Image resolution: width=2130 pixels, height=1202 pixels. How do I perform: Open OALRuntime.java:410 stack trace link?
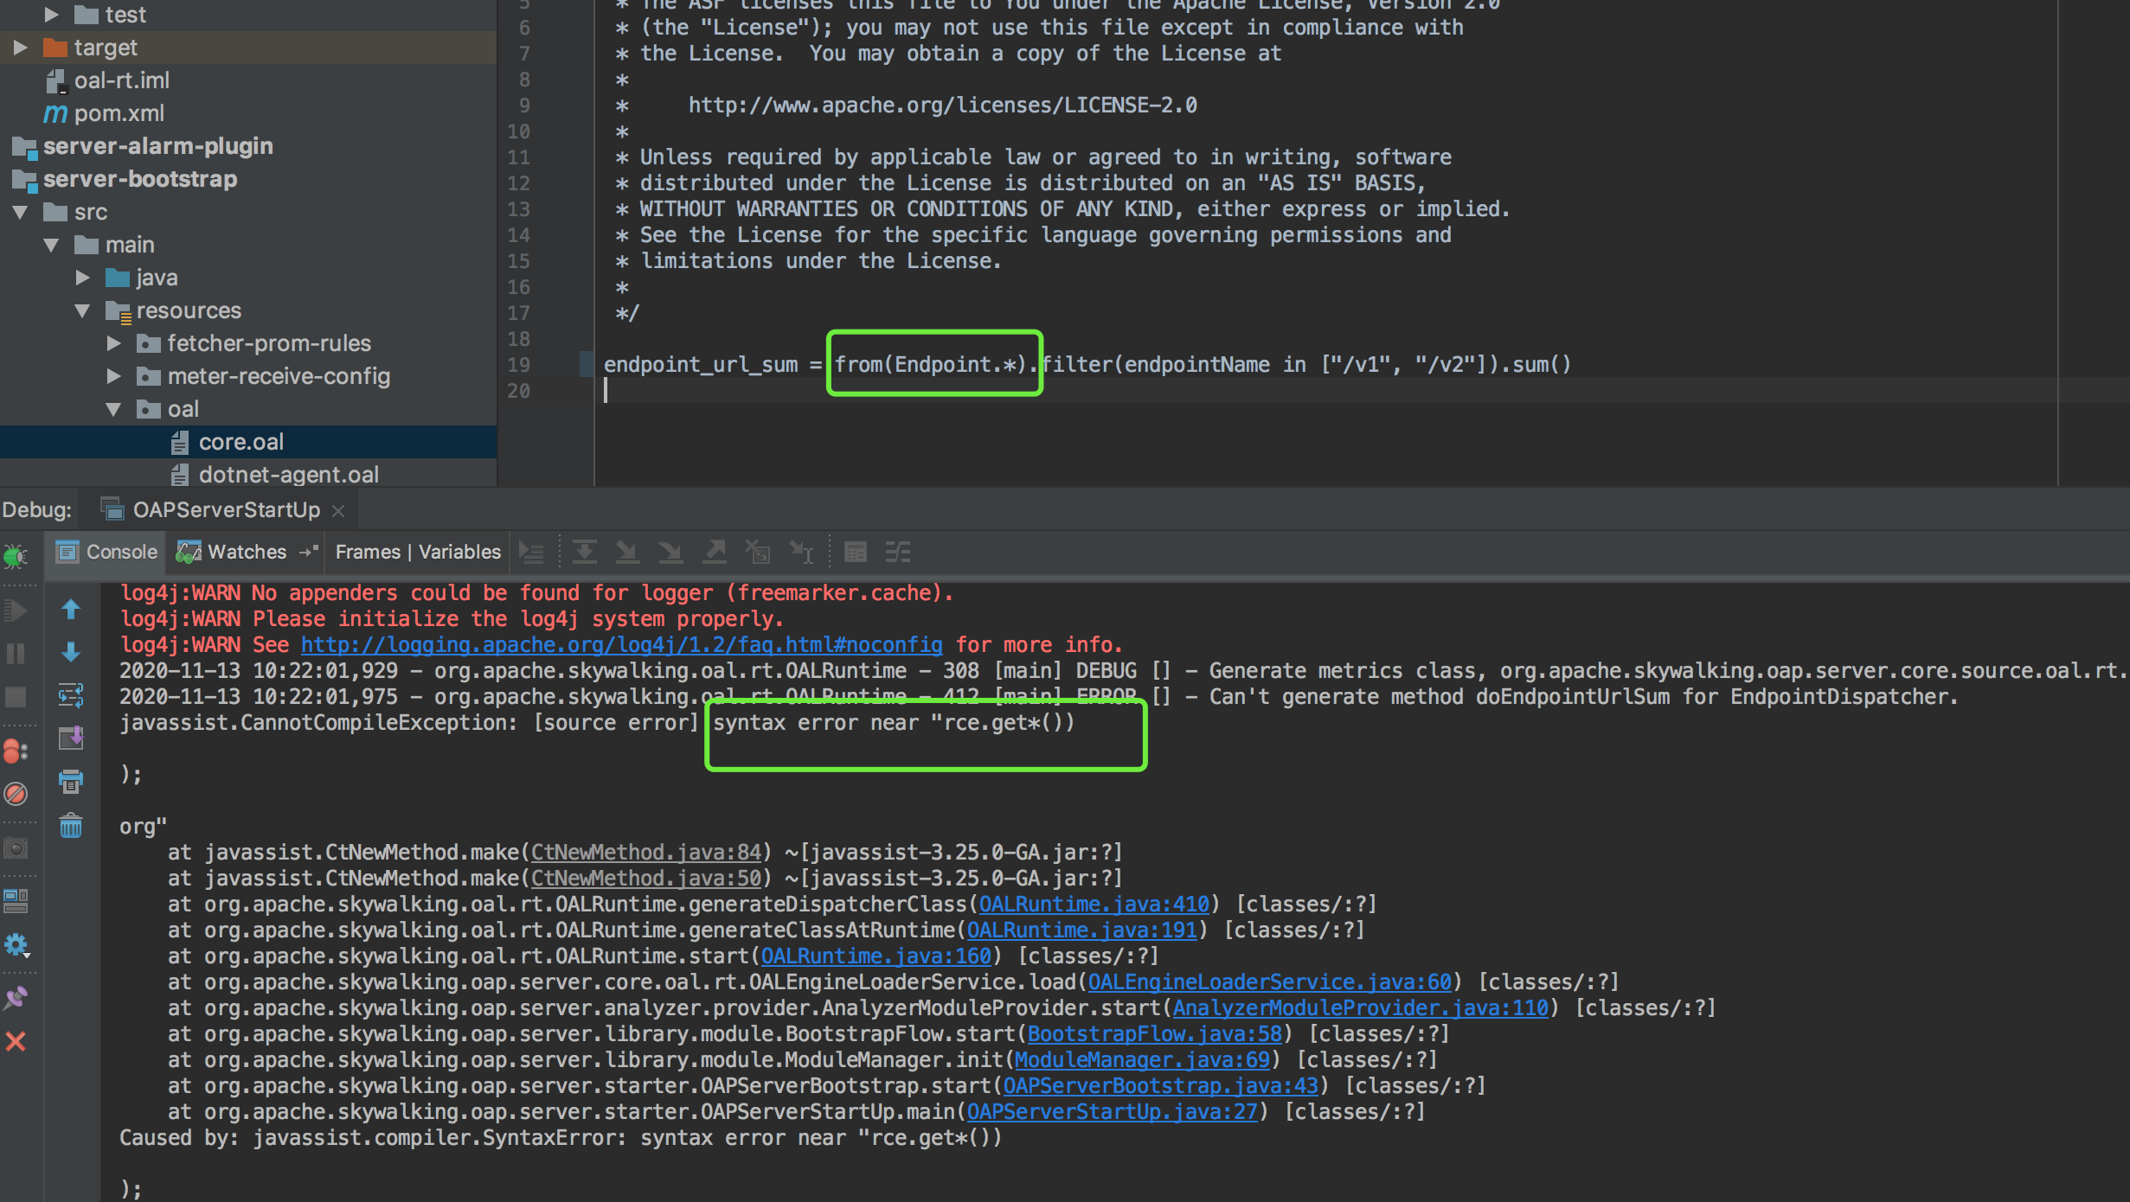coord(1094,905)
